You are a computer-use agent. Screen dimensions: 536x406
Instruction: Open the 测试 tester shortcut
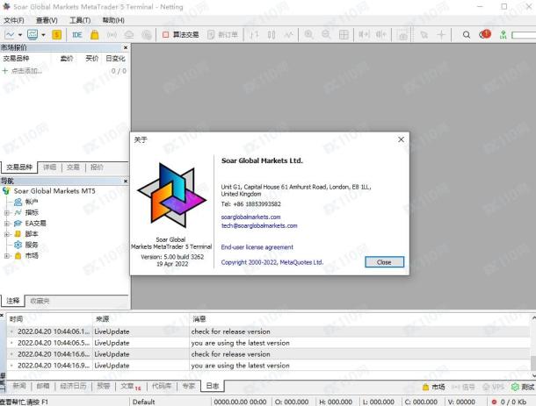tap(523, 387)
